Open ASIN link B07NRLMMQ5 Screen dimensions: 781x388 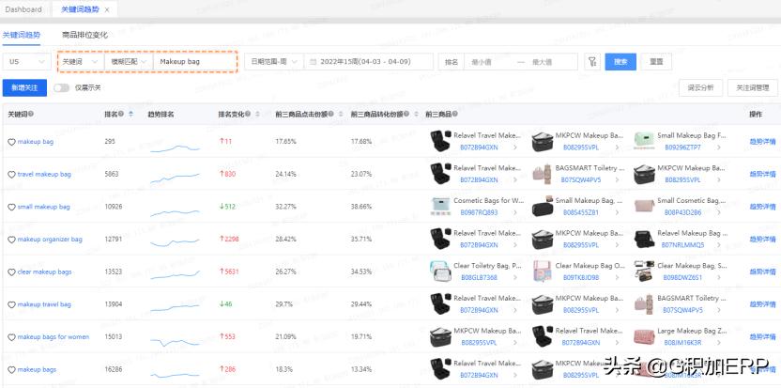(682, 245)
